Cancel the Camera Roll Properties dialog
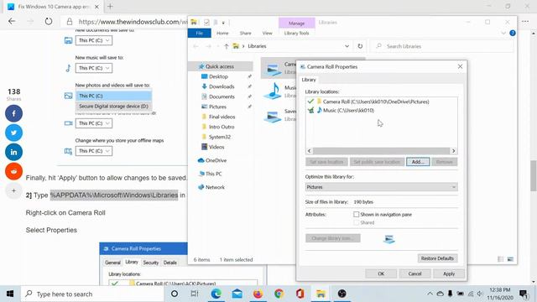Image resolution: width=537 pixels, height=302 pixels. coord(414,273)
